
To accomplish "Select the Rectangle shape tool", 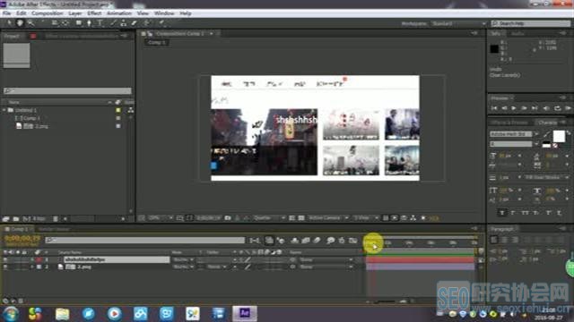I will tap(78, 23).
